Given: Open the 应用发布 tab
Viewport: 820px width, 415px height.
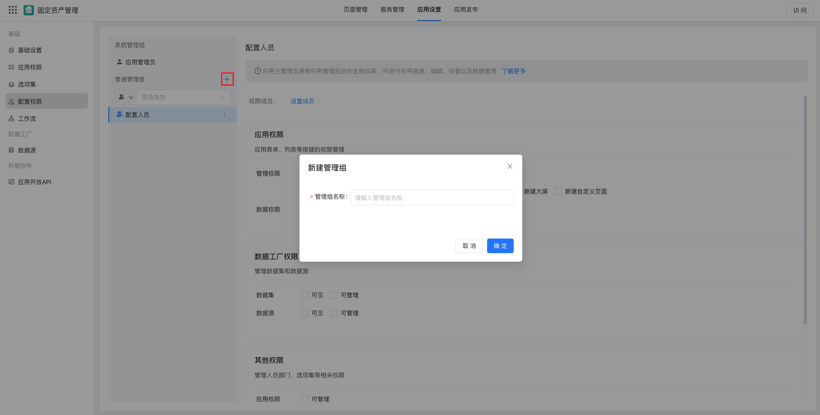Looking at the screenshot, I should [466, 9].
